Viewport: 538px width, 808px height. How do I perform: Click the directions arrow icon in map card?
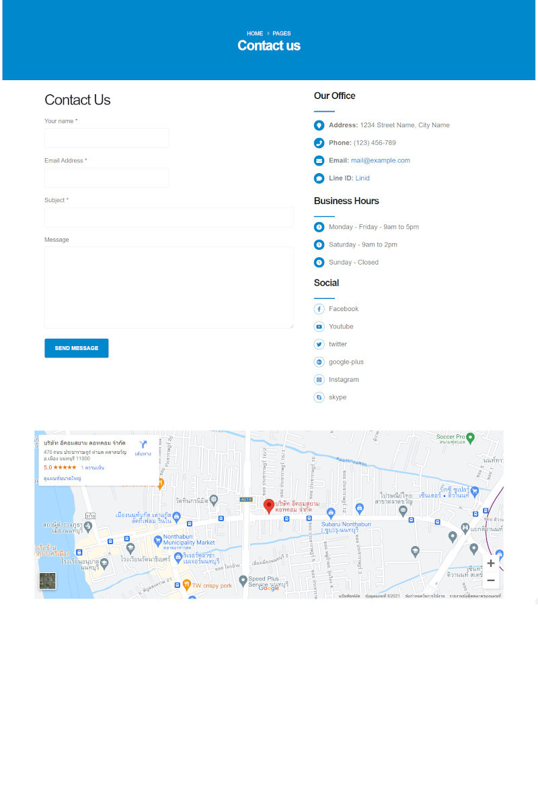143,444
